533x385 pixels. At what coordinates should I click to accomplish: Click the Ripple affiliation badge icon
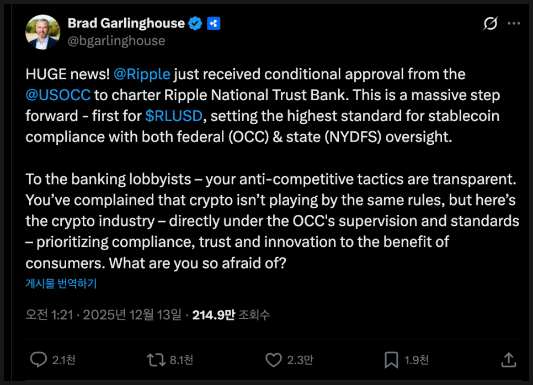click(x=214, y=23)
